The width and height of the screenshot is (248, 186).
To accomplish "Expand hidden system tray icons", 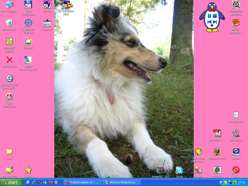I will point(221,182).
